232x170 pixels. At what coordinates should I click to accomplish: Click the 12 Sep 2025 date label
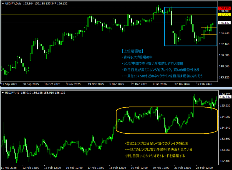point(9,84)
